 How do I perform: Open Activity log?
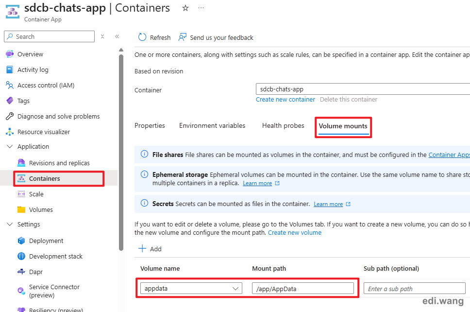tap(33, 69)
